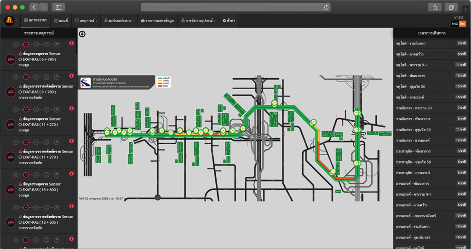The height and width of the screenshot is (249, 471).
Task: Click the flag step for the 6 + 780 การจราจรติดขัด event
Action: pyautogui.click(x=57, y=77)
